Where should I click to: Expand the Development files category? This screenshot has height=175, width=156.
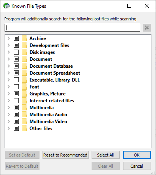[9, 45]
